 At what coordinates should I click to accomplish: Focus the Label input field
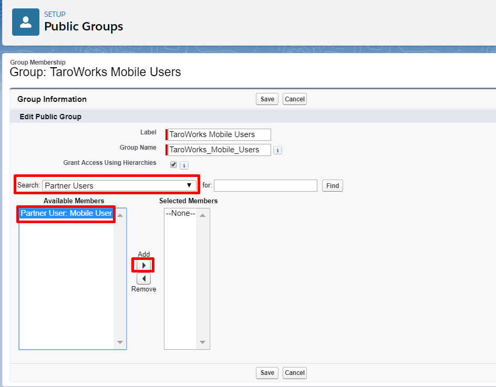coord(219,134)
